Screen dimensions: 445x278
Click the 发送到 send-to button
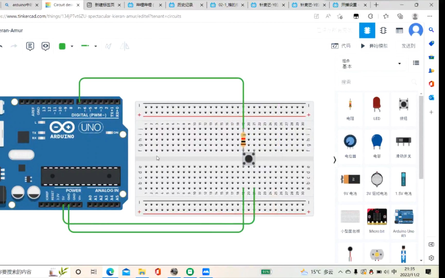coord(408,46)
